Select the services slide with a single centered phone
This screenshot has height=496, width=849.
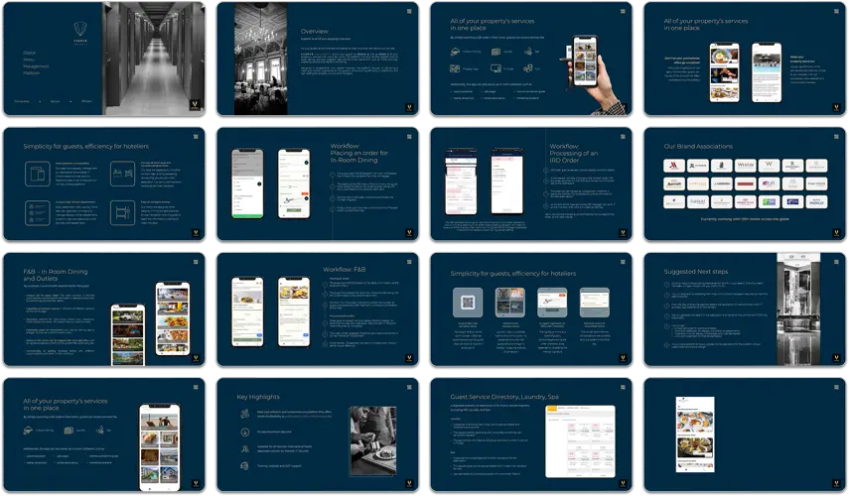[x=104, y=434]
